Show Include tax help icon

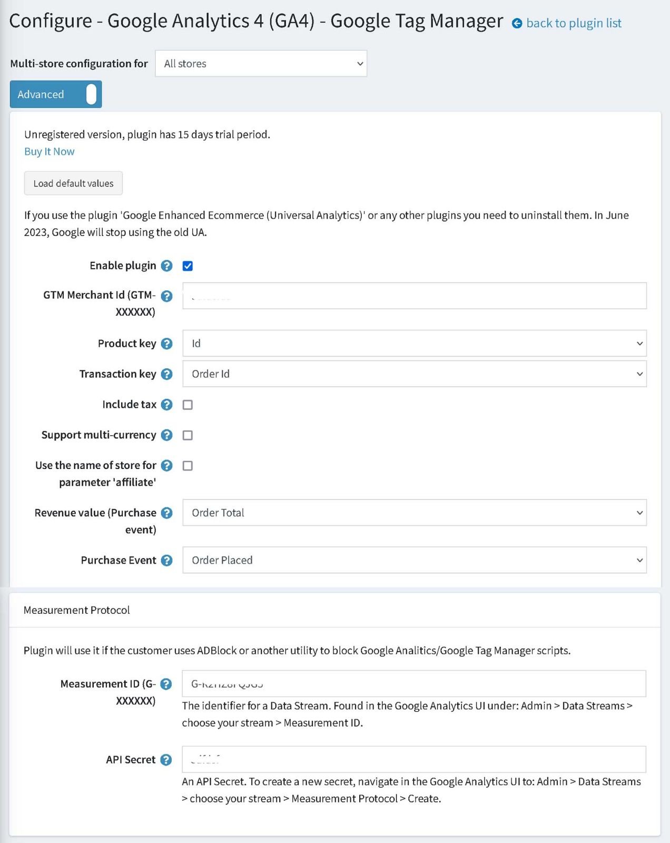[x=166, y=405]
